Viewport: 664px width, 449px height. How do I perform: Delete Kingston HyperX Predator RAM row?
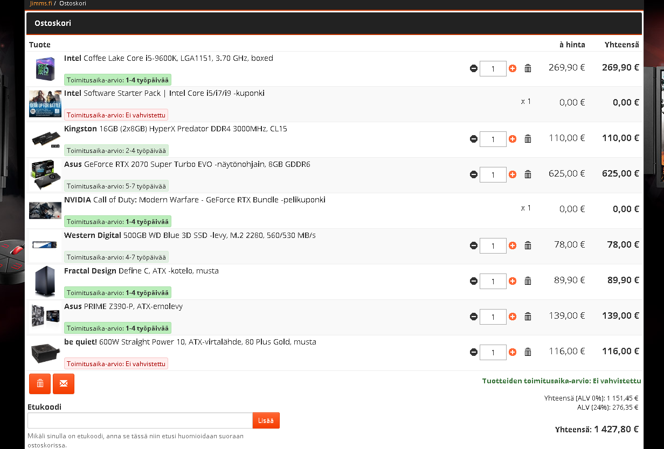pyautogui.click(x=528, y=139)
